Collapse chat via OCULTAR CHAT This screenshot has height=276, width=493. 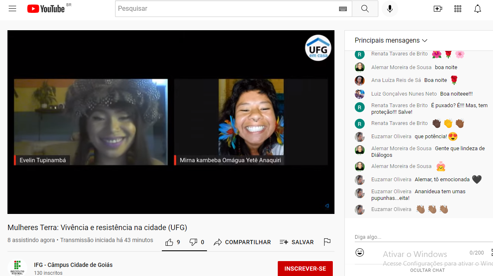tap(427, 270)
